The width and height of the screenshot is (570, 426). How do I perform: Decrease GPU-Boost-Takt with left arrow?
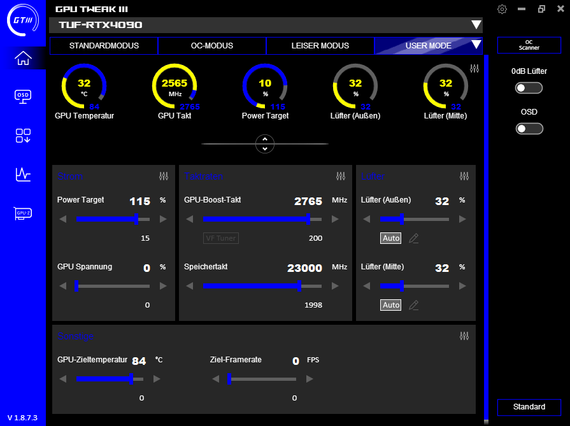(x=189, y=219)
